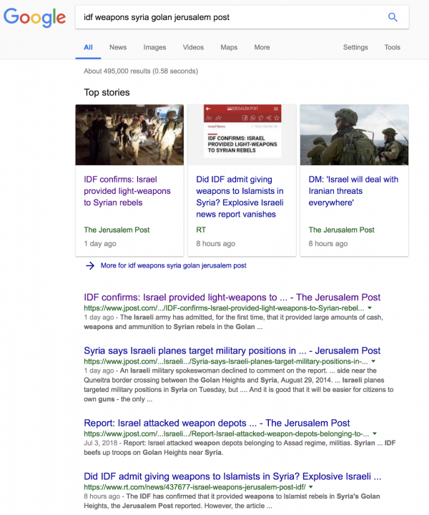429x515 pixels.
Task: Open story DM: Israel will deal with Iranian threats
Action: tap(353, 191)
